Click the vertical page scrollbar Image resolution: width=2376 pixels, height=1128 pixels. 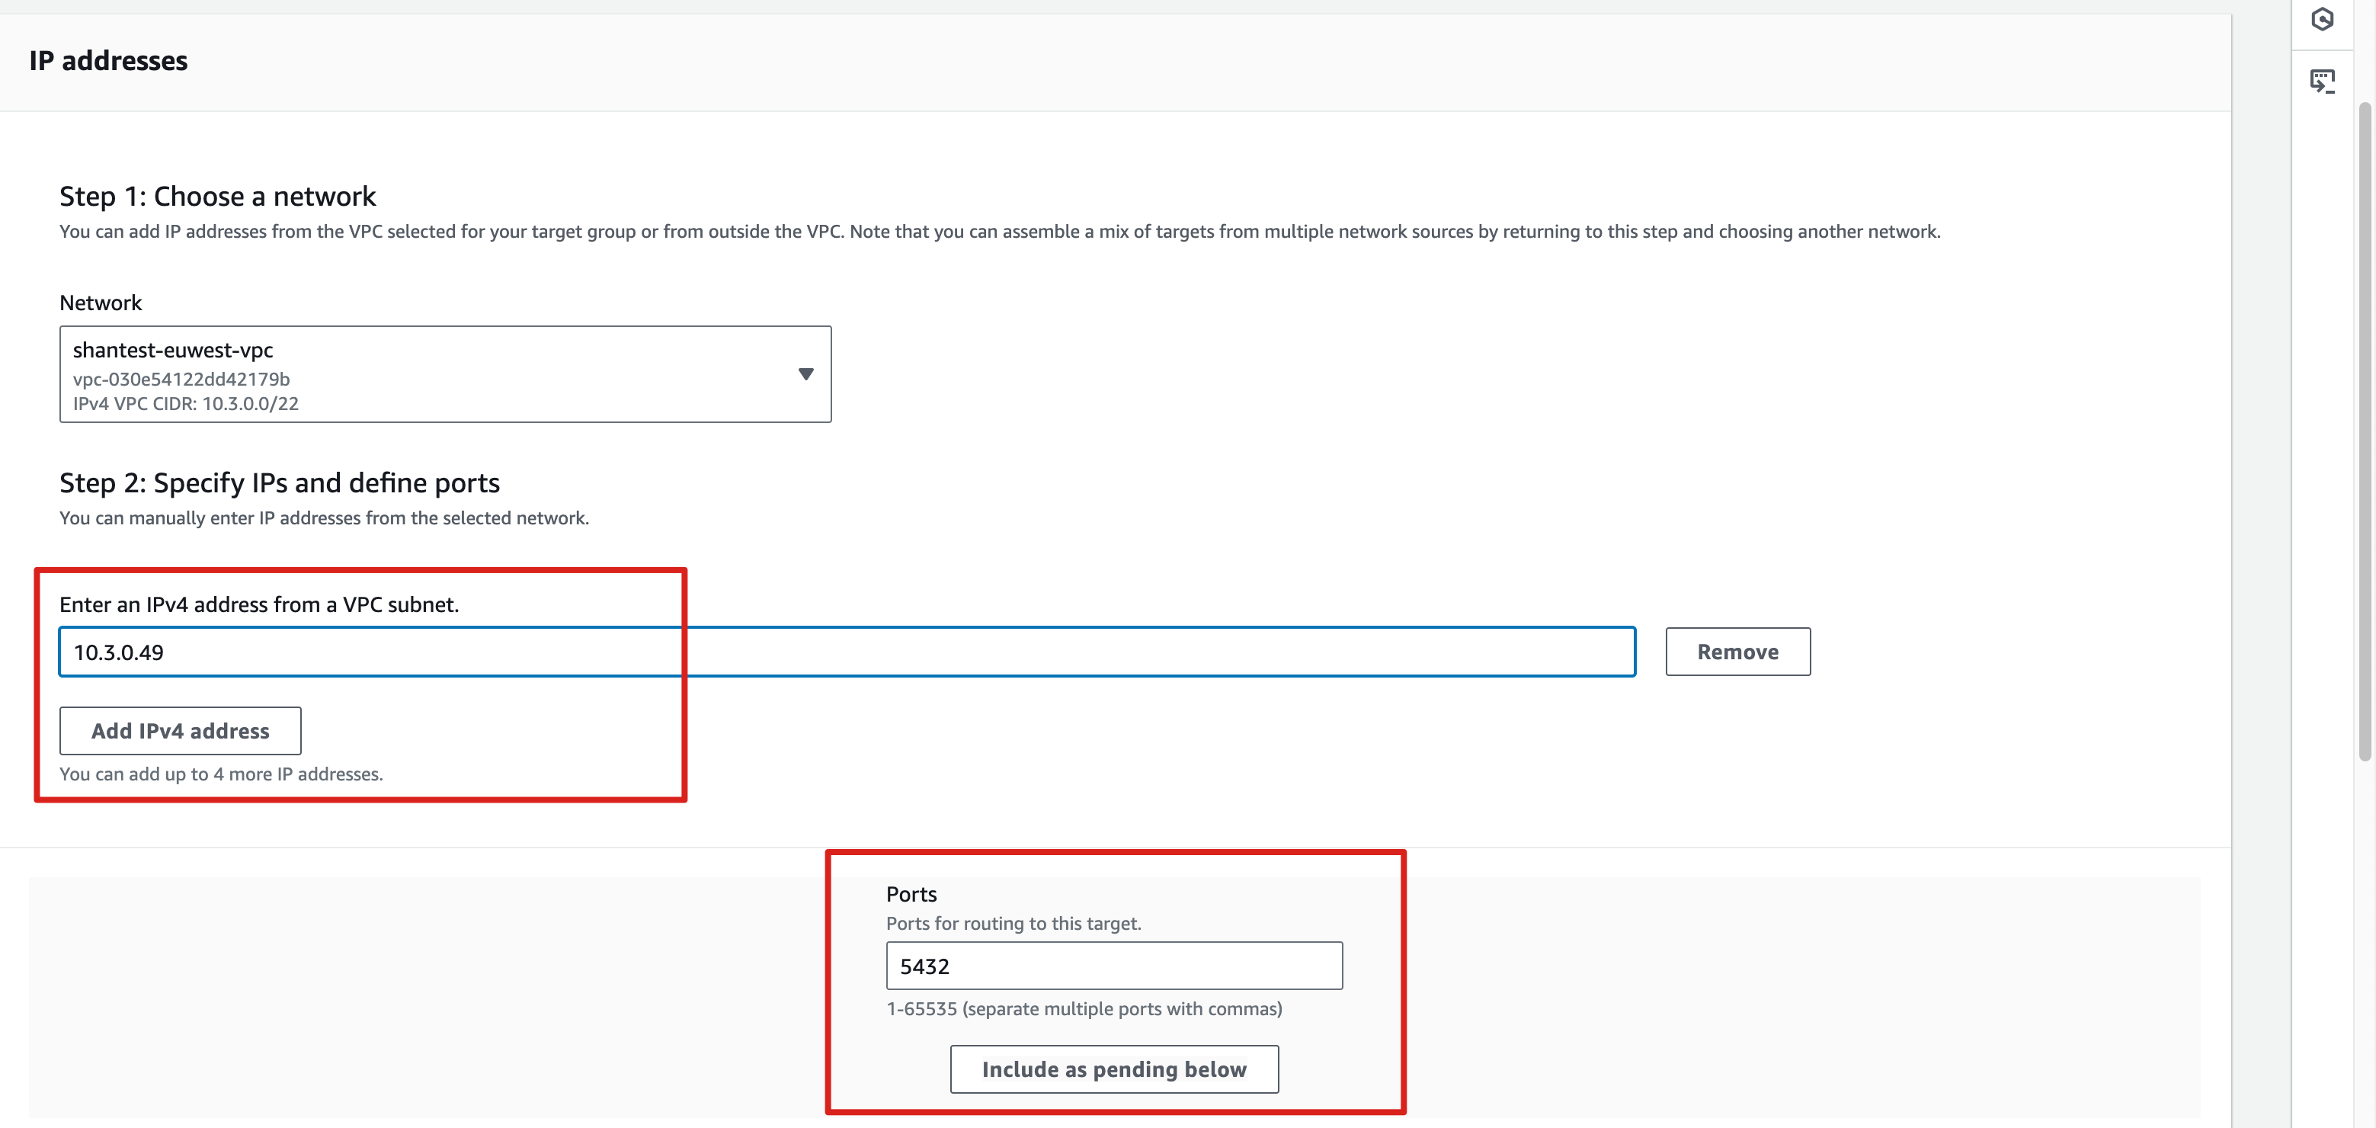pyautogui.click(x=2364, y=433)
